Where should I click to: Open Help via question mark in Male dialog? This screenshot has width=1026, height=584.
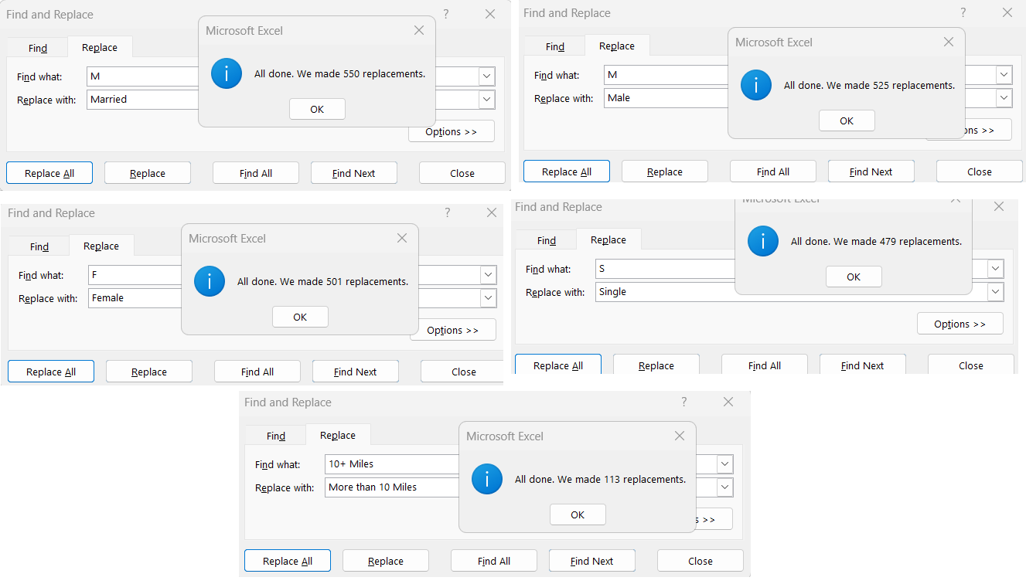962,12
